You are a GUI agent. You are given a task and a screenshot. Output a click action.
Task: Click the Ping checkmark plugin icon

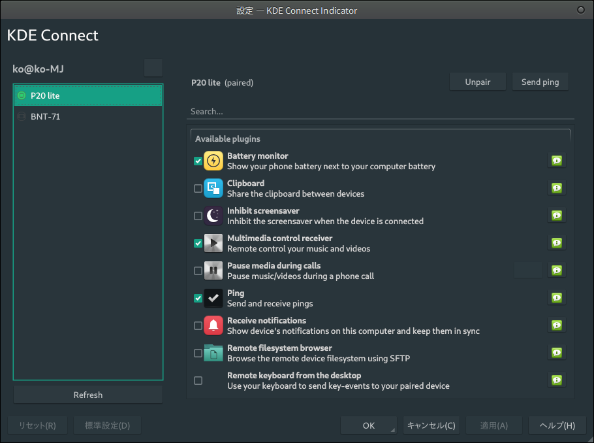[x=213, y=298]
